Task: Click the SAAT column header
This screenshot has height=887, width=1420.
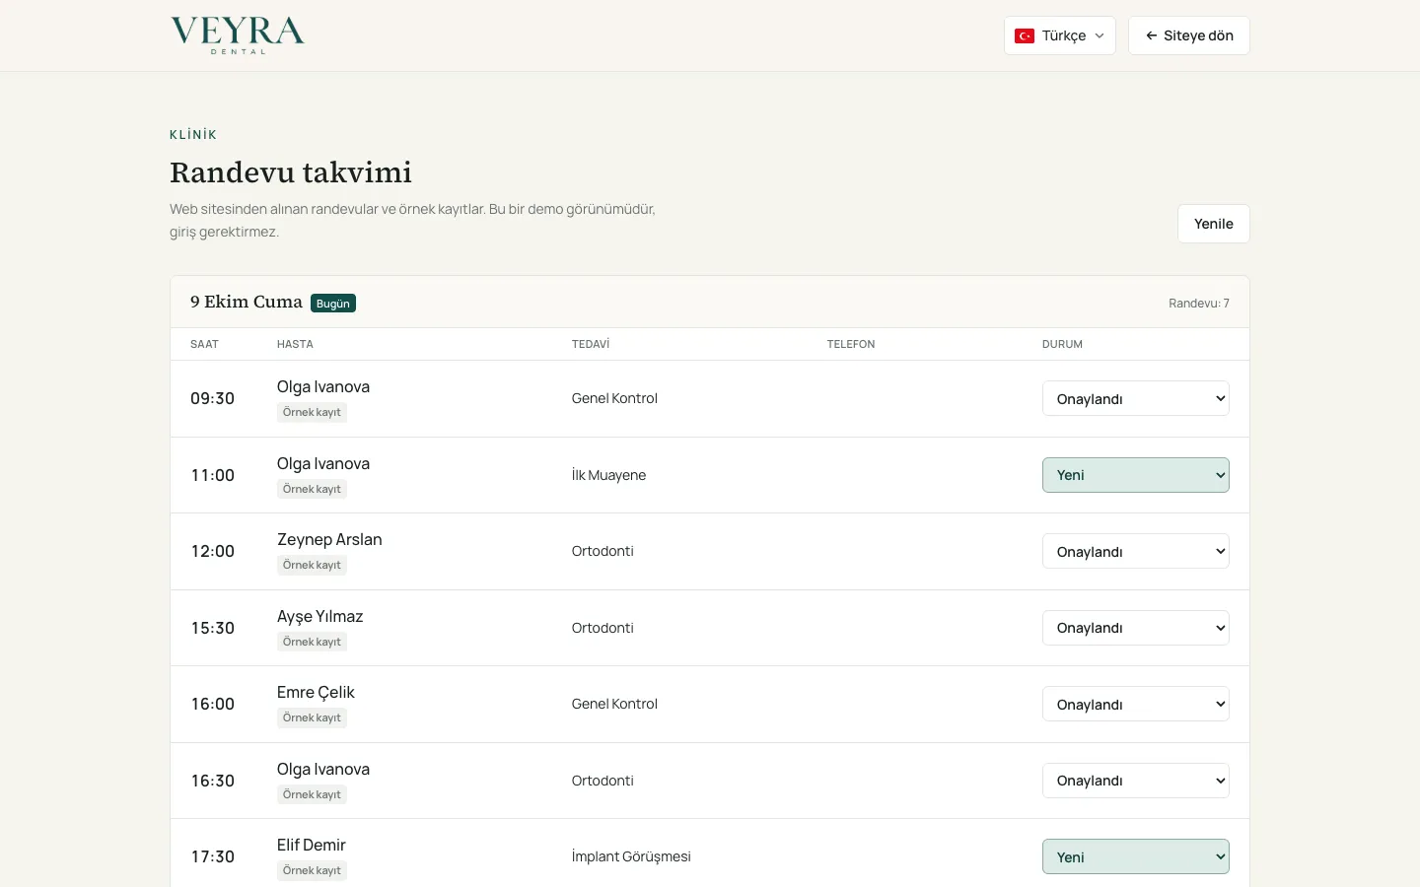Action: pos(204,344)
